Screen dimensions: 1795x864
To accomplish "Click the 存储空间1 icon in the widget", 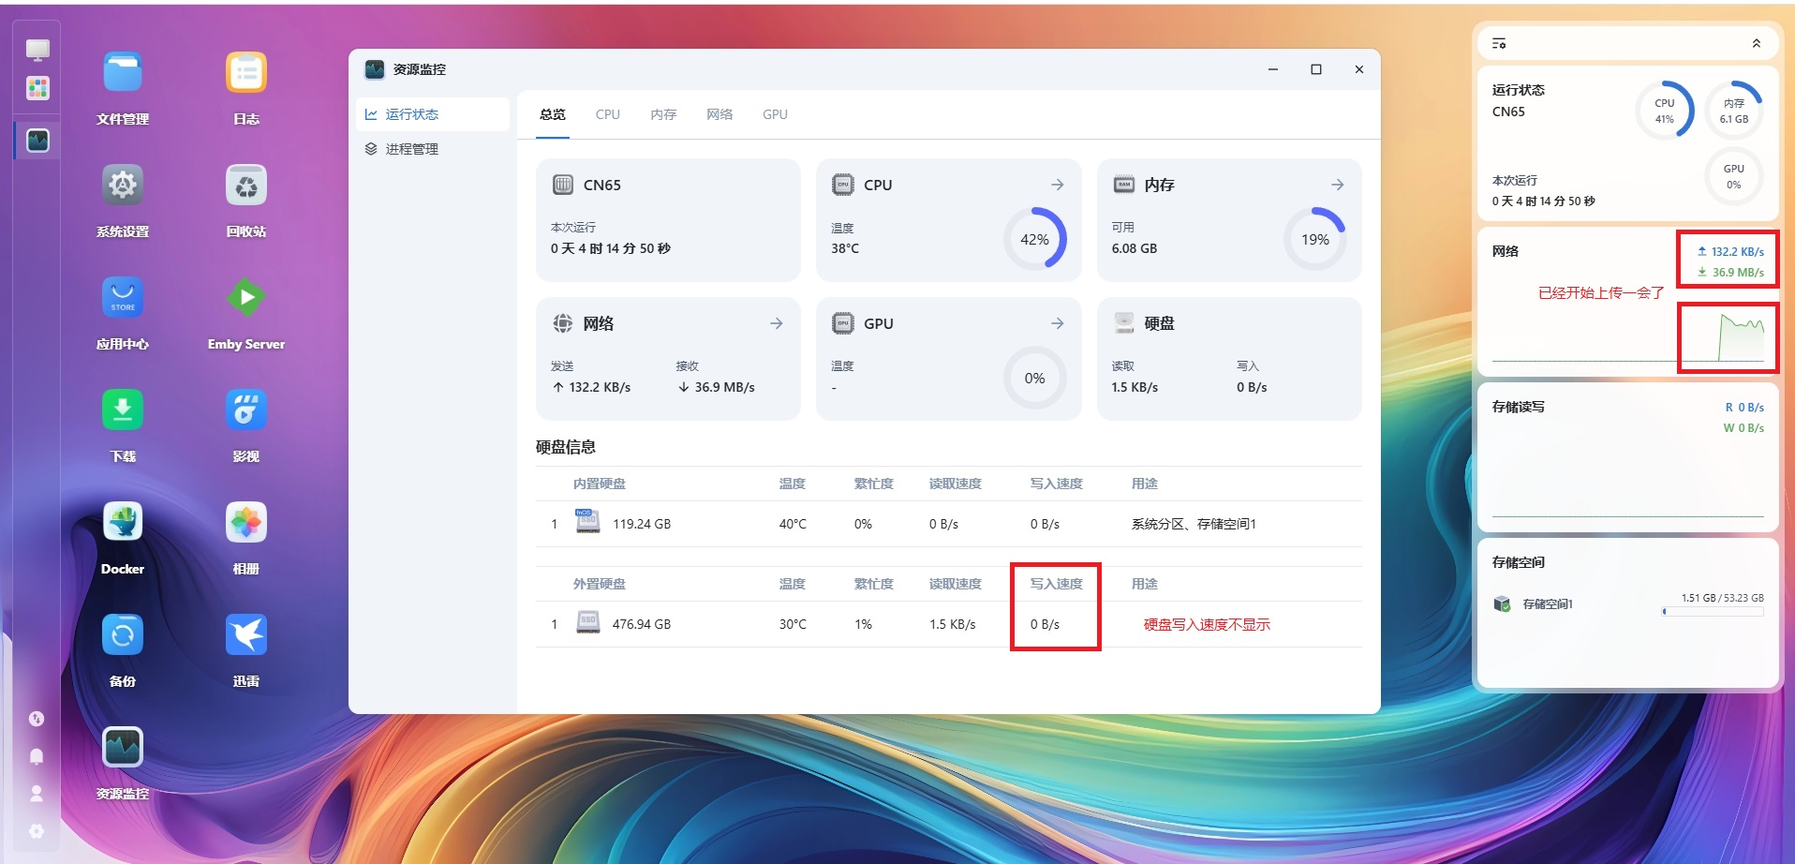I will click(x=1502, y=603).
